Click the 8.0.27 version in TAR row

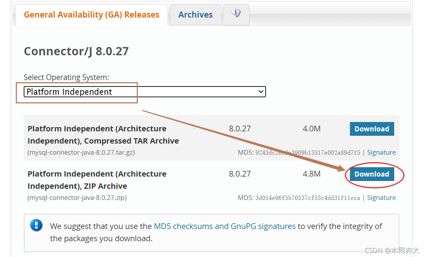[240, 128]
